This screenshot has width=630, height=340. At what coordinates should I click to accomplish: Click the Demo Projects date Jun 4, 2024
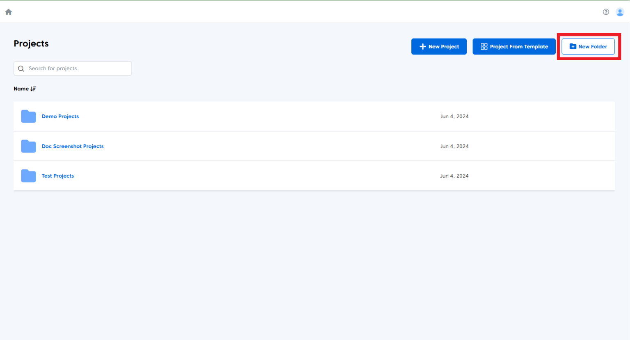[454, 116]
